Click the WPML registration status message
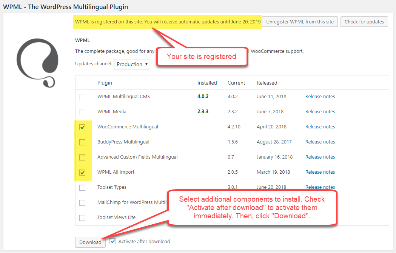This screenshot has height=253, width=396. (168, 22)
